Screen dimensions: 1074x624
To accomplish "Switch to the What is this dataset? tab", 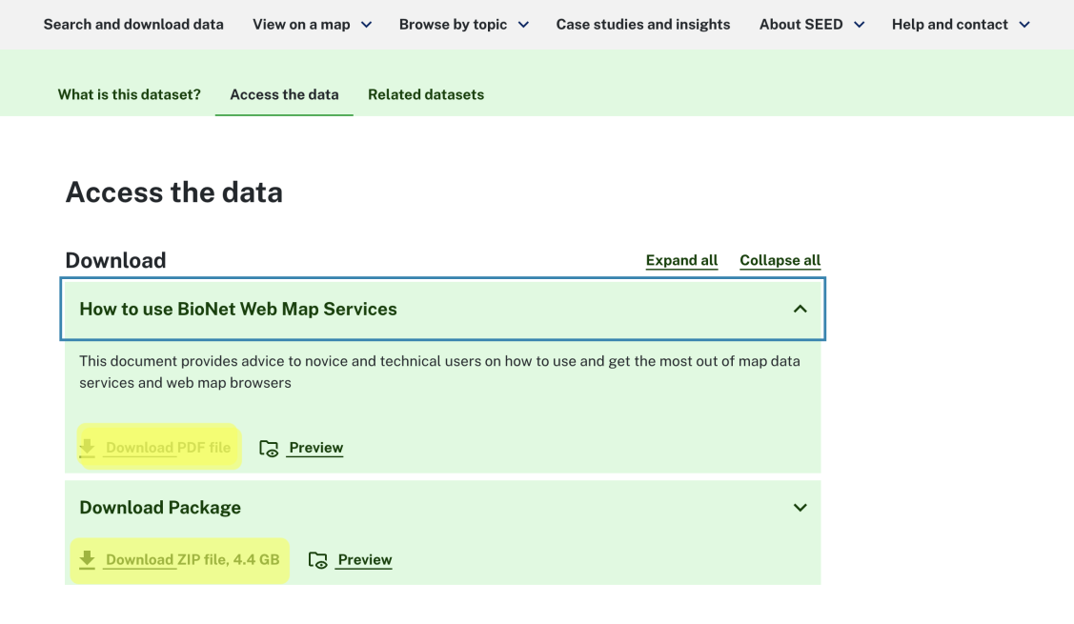I will pos(130,94).
